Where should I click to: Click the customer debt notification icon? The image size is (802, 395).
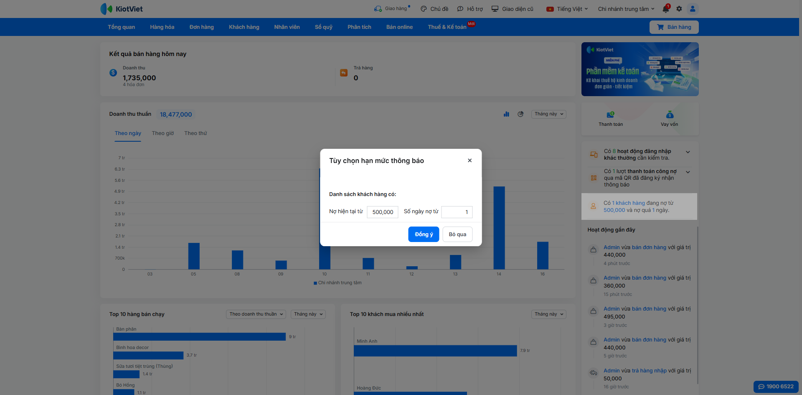pyautogui.click(x=593, y=206)
